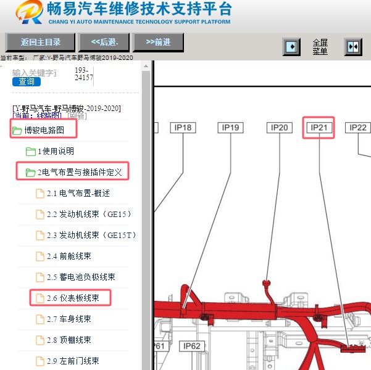This screenshot has width=371, height=370.
Task: Click the IP22 connector label
Action: pos(358,128)
